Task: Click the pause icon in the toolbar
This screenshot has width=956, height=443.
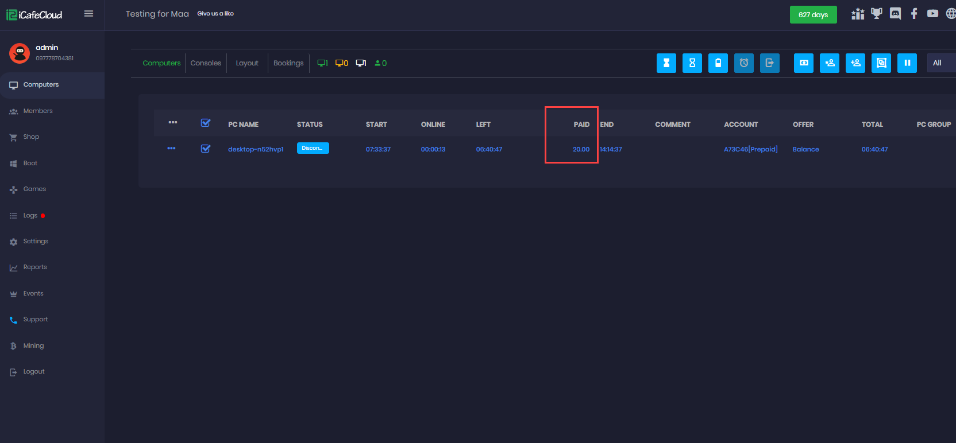Action: coord(907,63)
